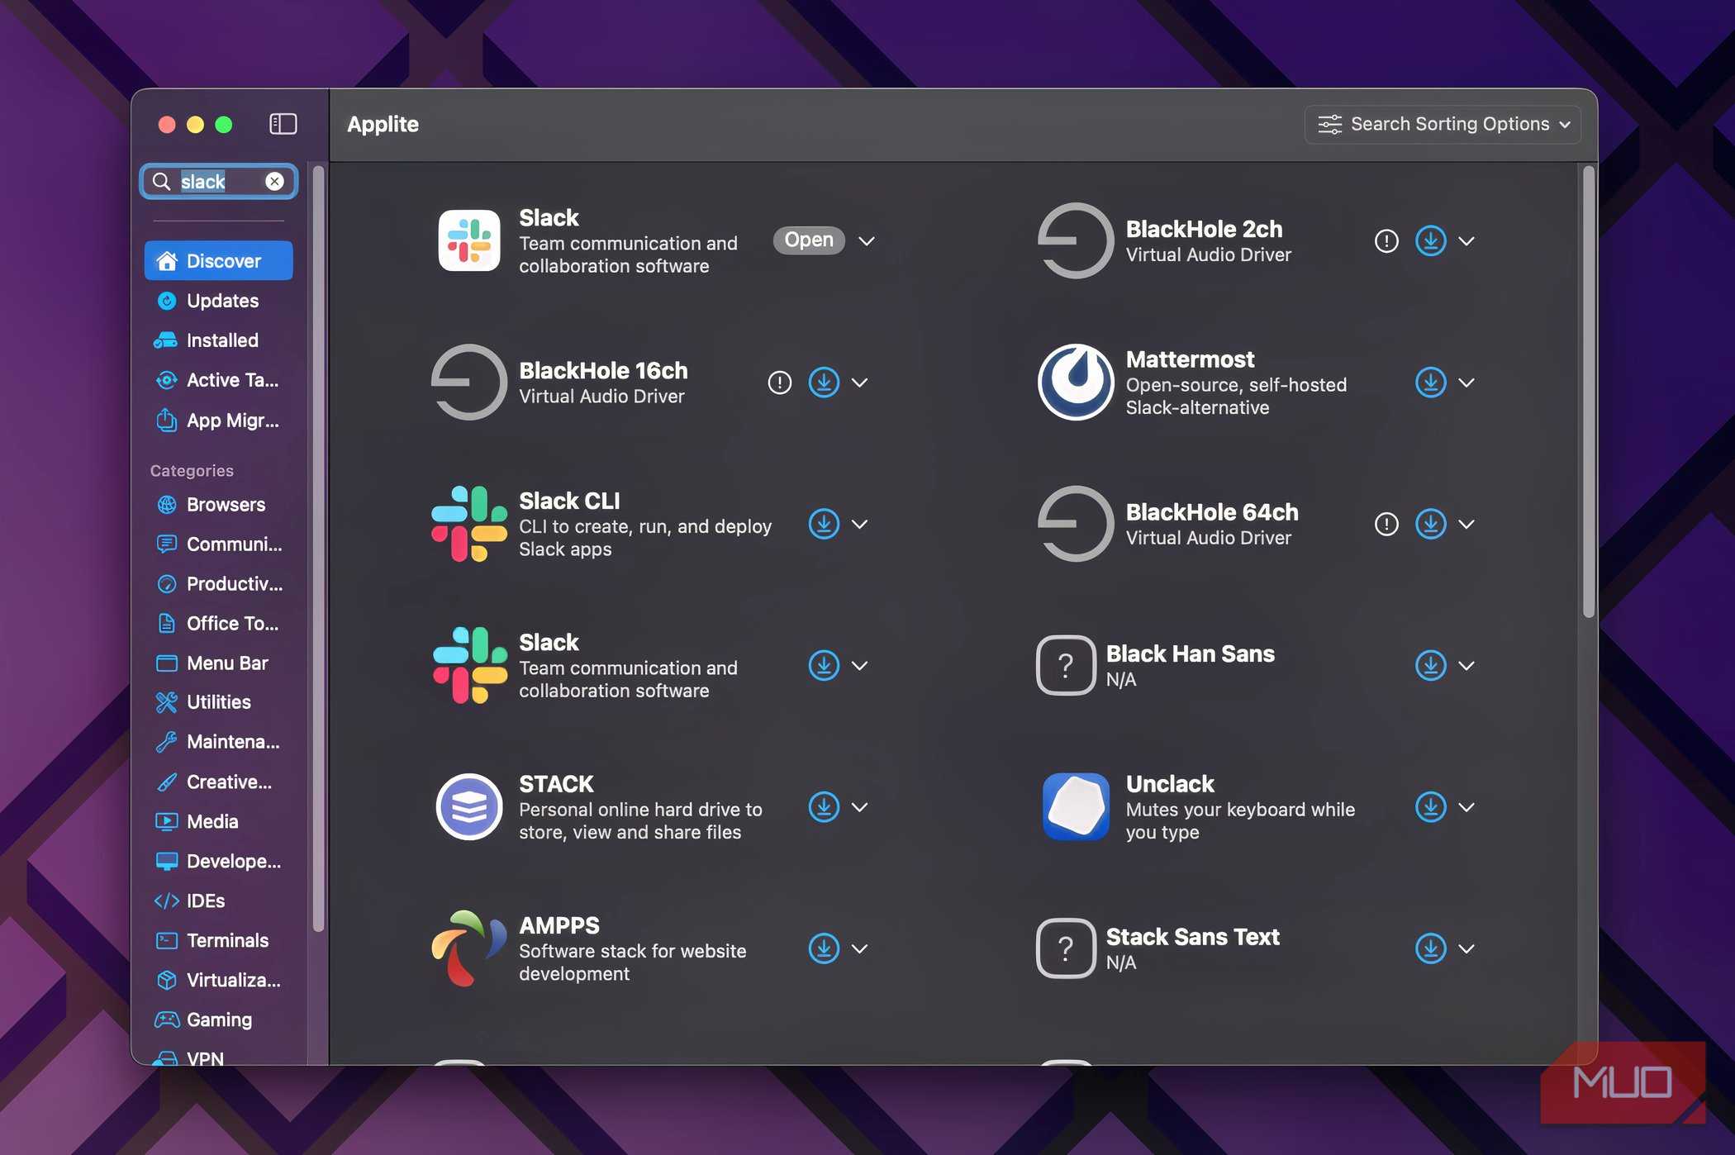The width and height of the screenshot is (1735, 1155).
Task: Open Utilities category
Action: [219, 702]
